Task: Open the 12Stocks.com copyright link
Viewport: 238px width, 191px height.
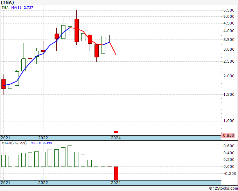Action: pyautogui.click(x=223, y=189)
